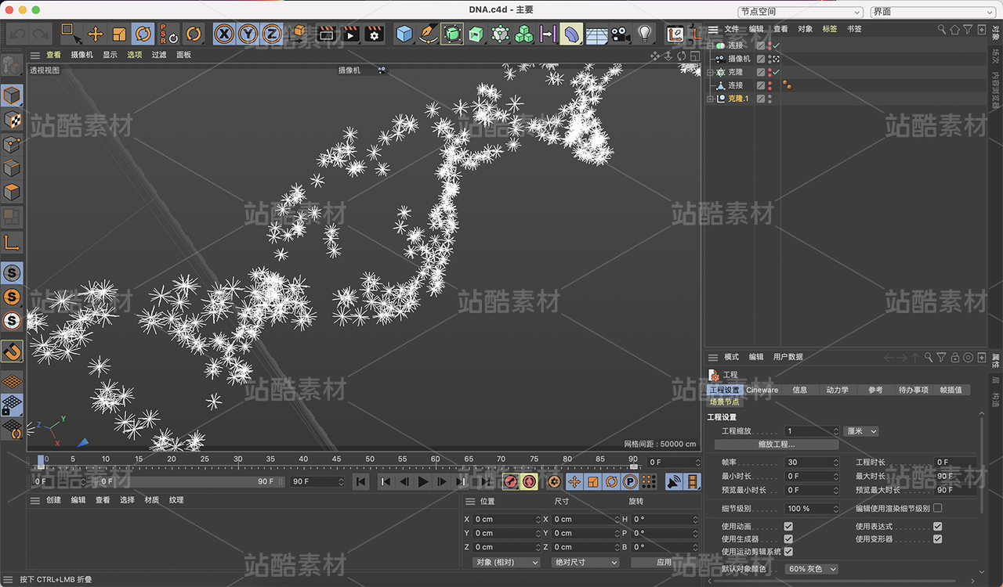Click the redo arrow icon
Screen dimensions: 1003x587
tap(41, 34)
